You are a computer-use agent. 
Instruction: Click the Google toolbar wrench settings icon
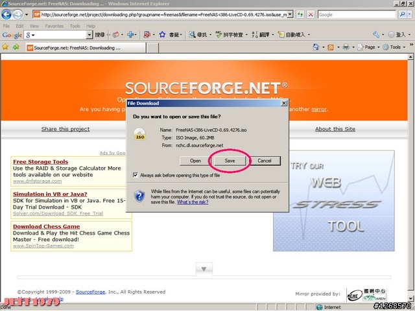click(x=376, y=34)
